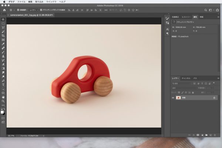Activate the Zoom tool in the toolbar

(x=3, y=101)
